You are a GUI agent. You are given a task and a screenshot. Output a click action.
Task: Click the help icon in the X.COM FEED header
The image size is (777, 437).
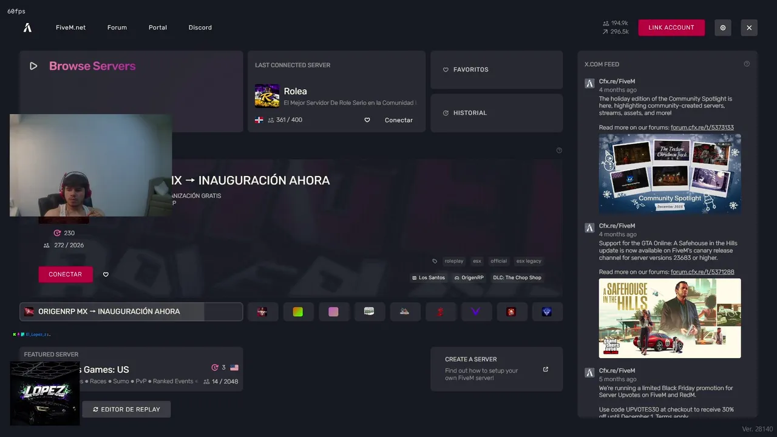(x=747, y=64)
